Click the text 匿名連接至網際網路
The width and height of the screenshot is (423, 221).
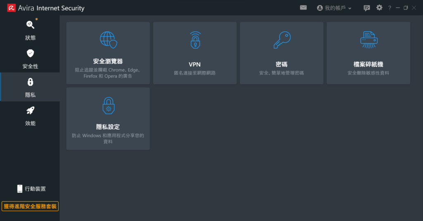pos(195,73)
